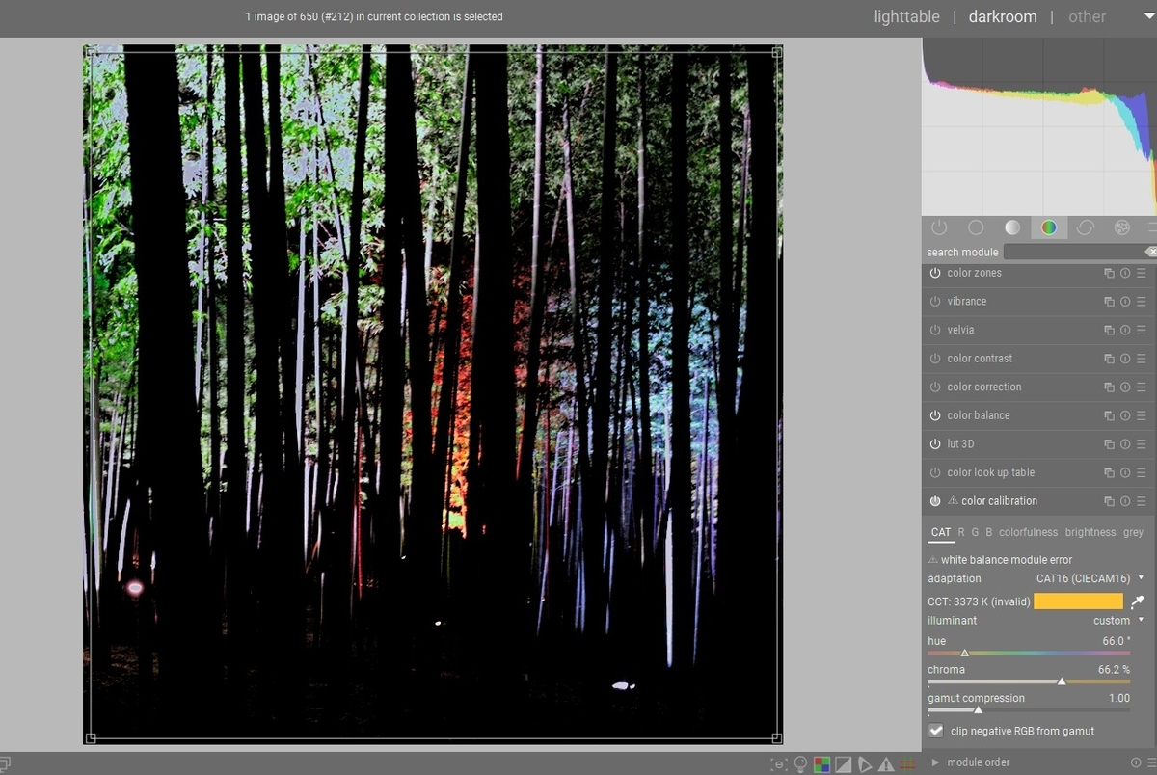Open presets menu for color calibration

pyautogui.click(x=1142, y=501)
